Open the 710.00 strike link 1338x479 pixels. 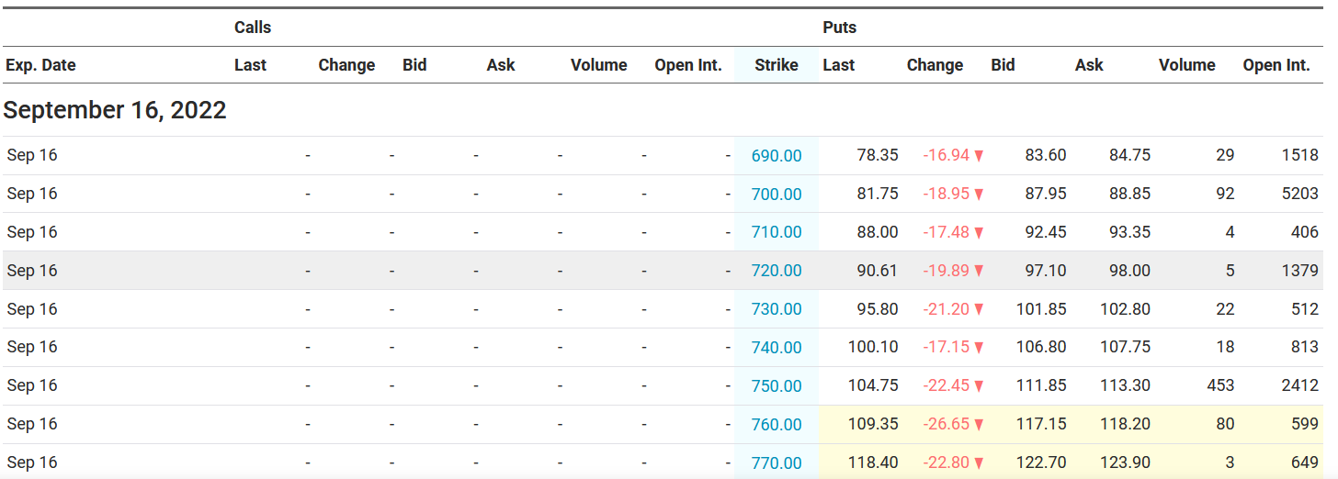(777, 233)
